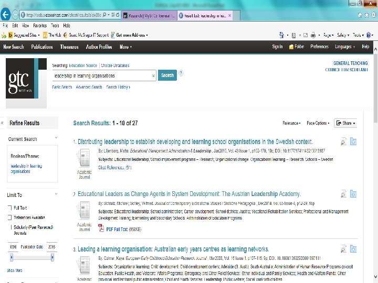
Task: Open the Edit menu
Action: (15, 25)
